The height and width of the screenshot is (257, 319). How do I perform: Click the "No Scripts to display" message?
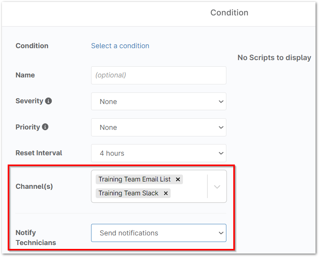point(274,58)
